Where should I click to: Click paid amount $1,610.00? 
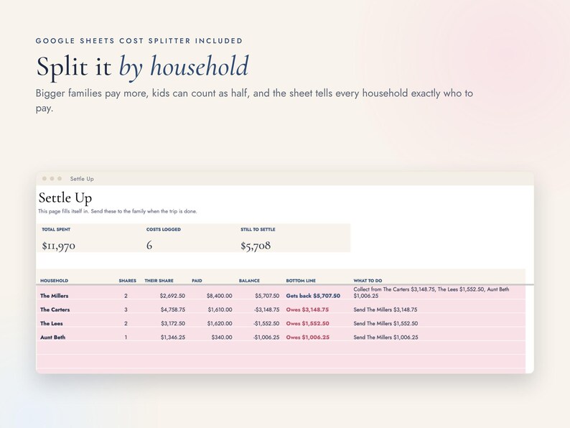220,310
